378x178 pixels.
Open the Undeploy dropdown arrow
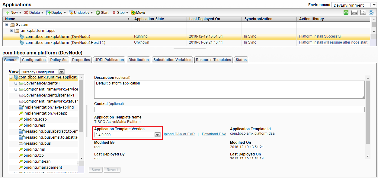click(x=92, y=13)
